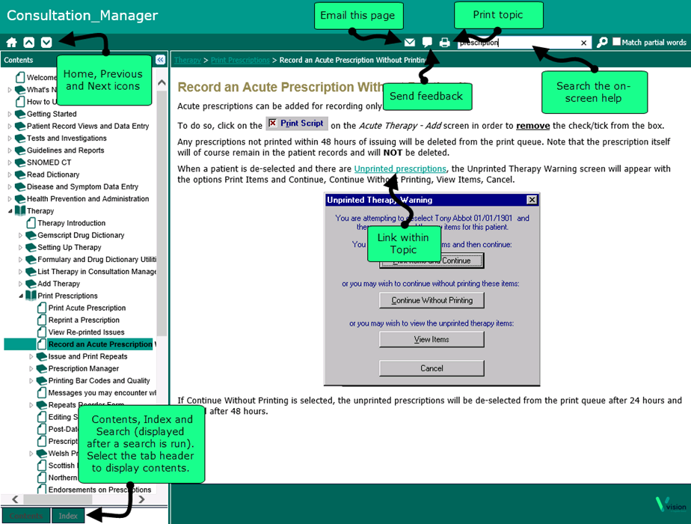Open Reprint a Prescription topic
691x524 pixels.
[84, 320]
